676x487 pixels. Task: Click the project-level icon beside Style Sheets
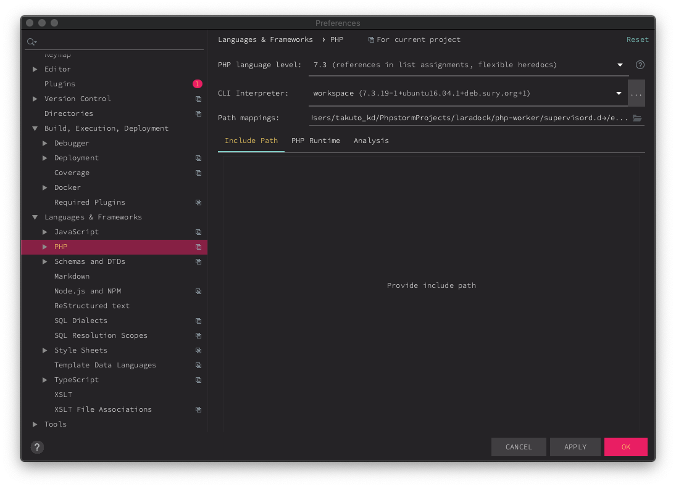(198, 351)
